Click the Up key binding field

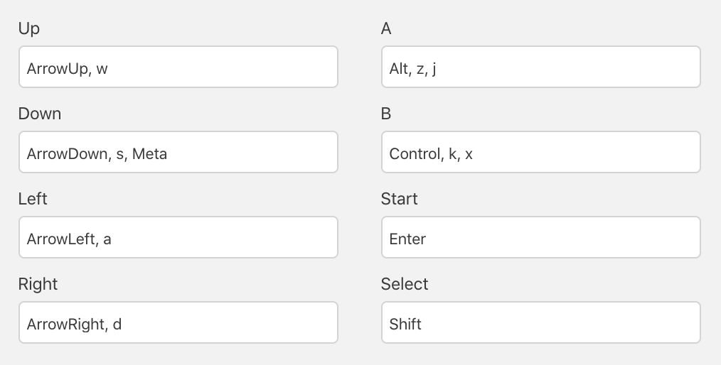[x=178, y=67]
